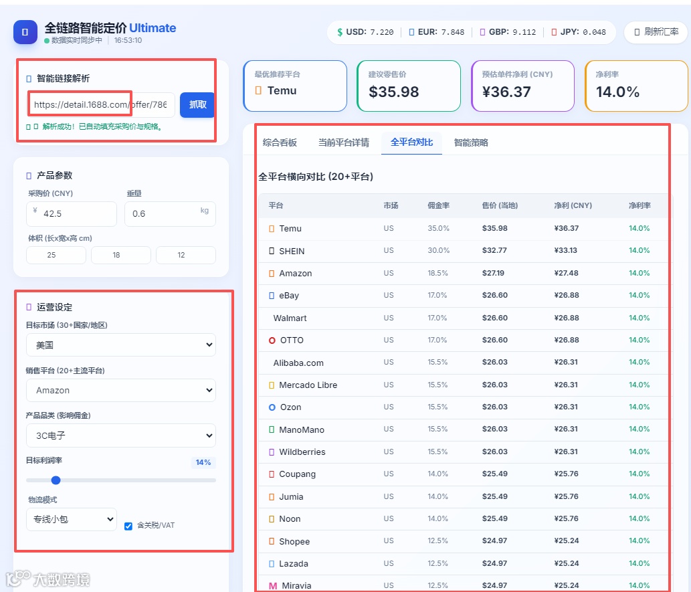Click the Walmart row name
691x592 pixels.
point(290,318)
